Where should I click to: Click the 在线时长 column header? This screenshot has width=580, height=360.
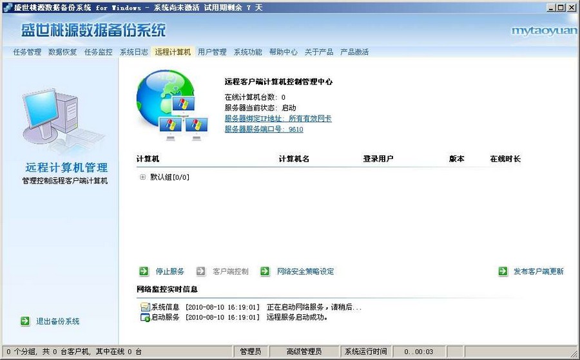pos(505,158)
